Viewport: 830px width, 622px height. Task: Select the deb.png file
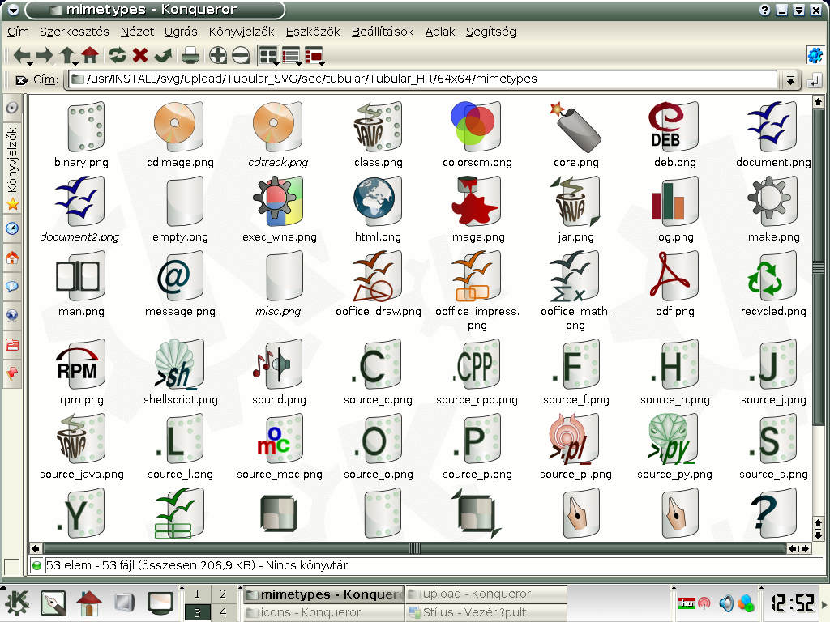675,135
